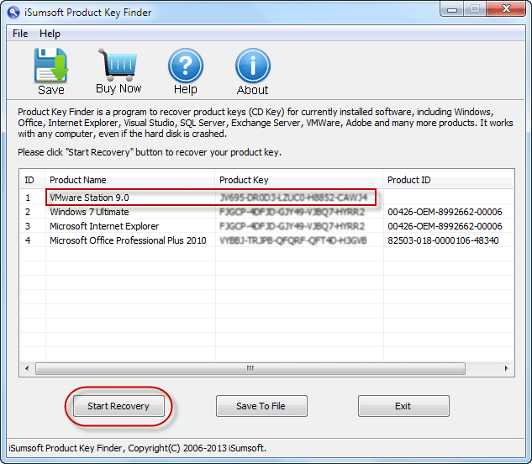Viewport: 532px width, 464px height.
Task: Click the Product Key column header
Action: click(x=299, y=180)
